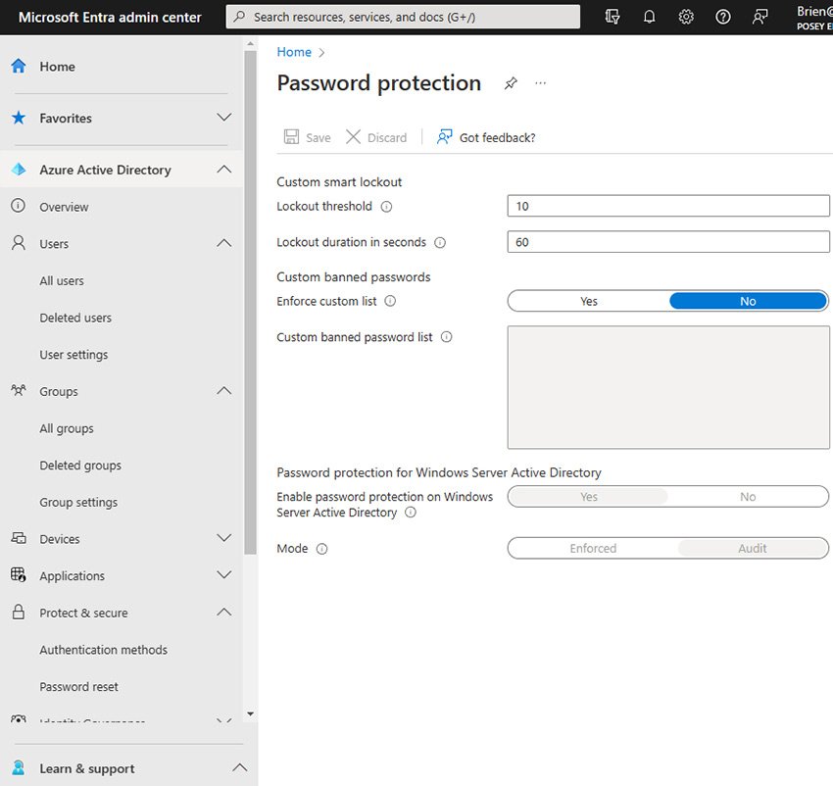The width and height of the screenshot is (833, 786).
Task: Open Authentication methods in the sidebar
Action: (x=102, y=649)
